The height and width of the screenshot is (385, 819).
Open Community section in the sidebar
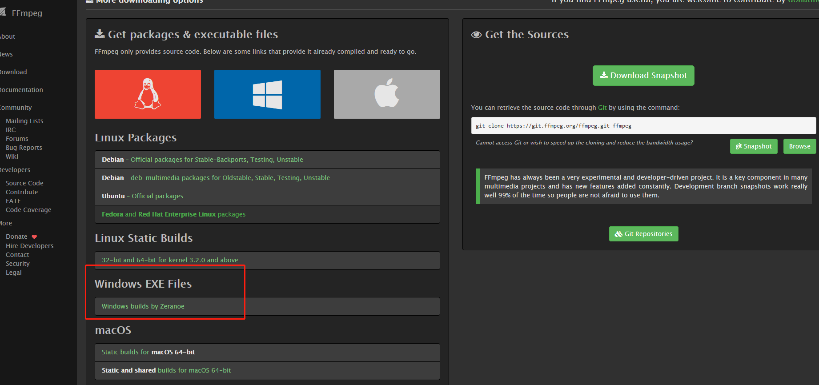click(x=16, y=108)
